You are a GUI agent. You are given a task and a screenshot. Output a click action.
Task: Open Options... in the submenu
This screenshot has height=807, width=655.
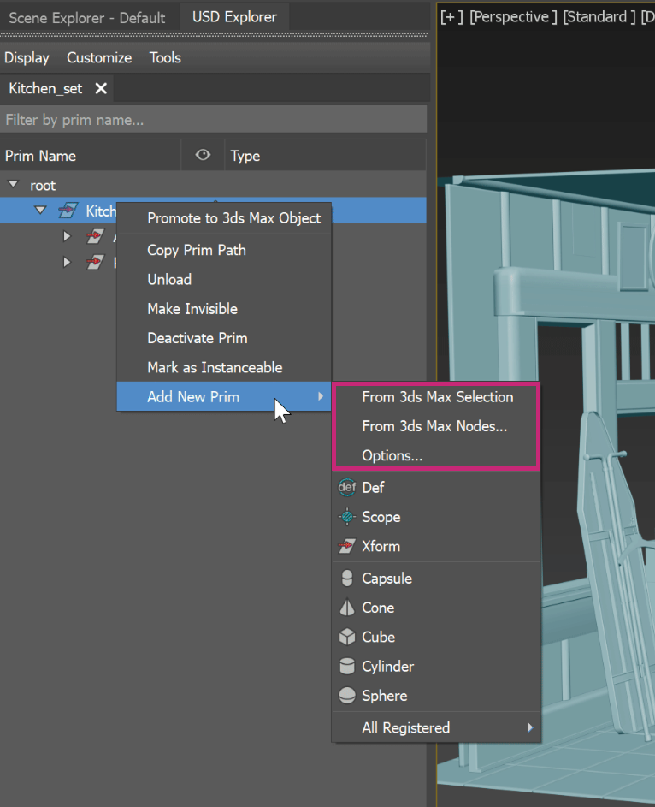pyautogui.click(x=437, y=455)
